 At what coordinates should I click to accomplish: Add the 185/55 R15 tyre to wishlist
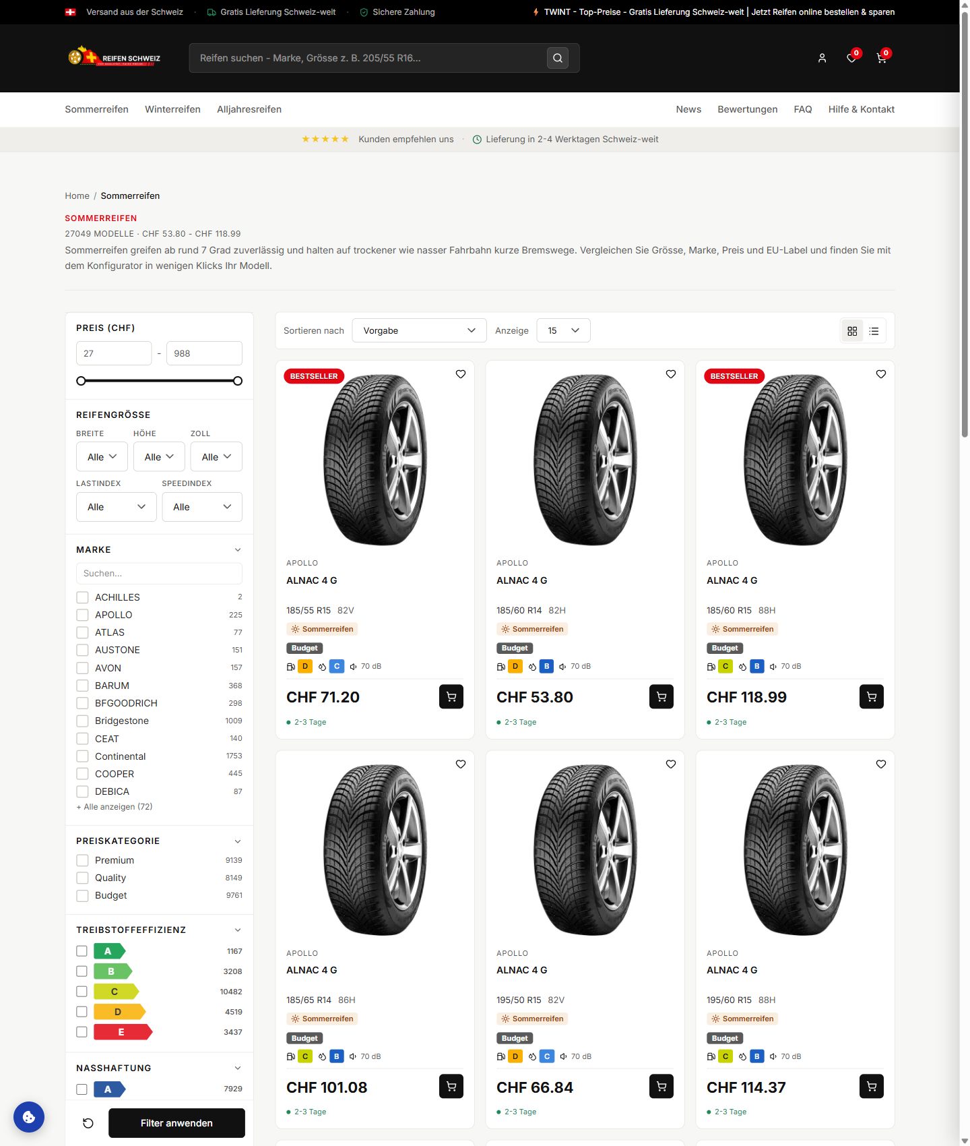click(461, 374)
